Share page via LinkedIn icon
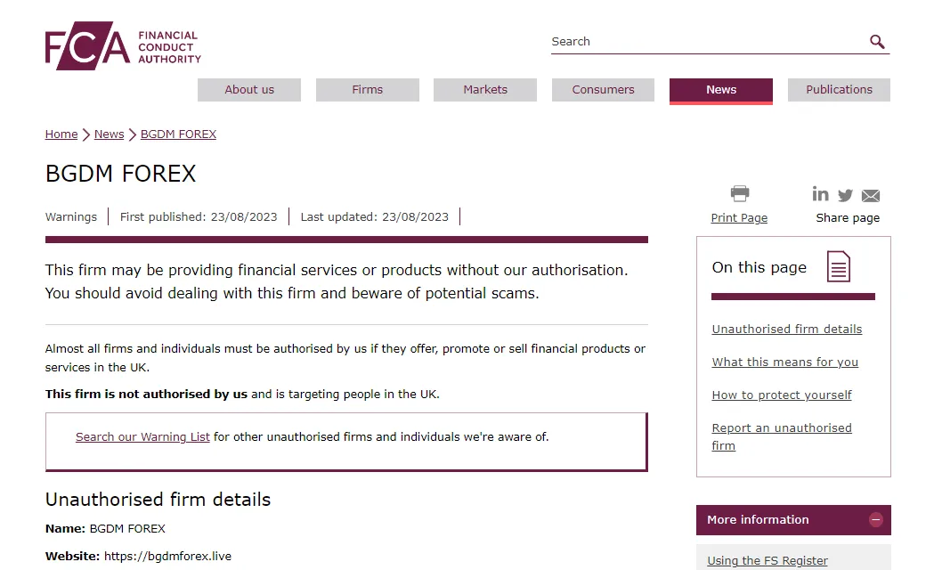Screen dimensions: 934x570 820,194
